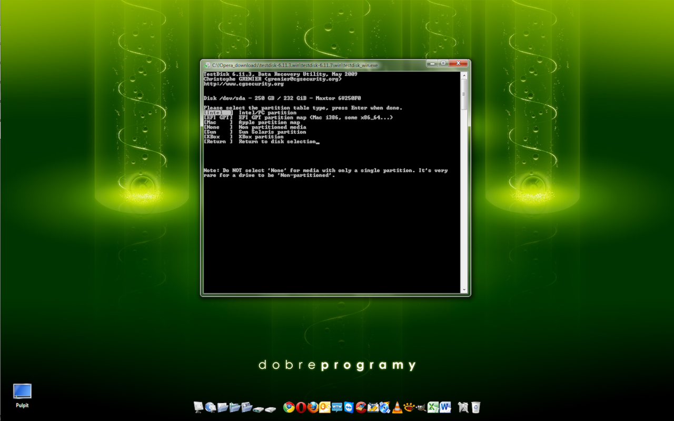Select the [XBox] partition option
This screenshot has height=421, width=674.
coord(218,137)
